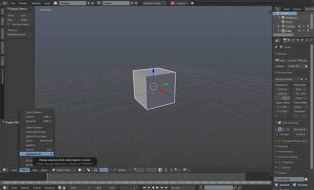The image size is (314, 190).
Task: Choose (De)select All menu entry
Action: tap(37, 154)
